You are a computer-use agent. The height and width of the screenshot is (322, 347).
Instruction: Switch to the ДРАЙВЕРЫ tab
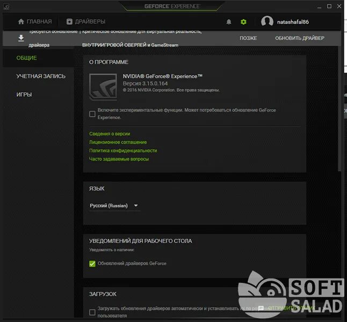pos(86,21)
